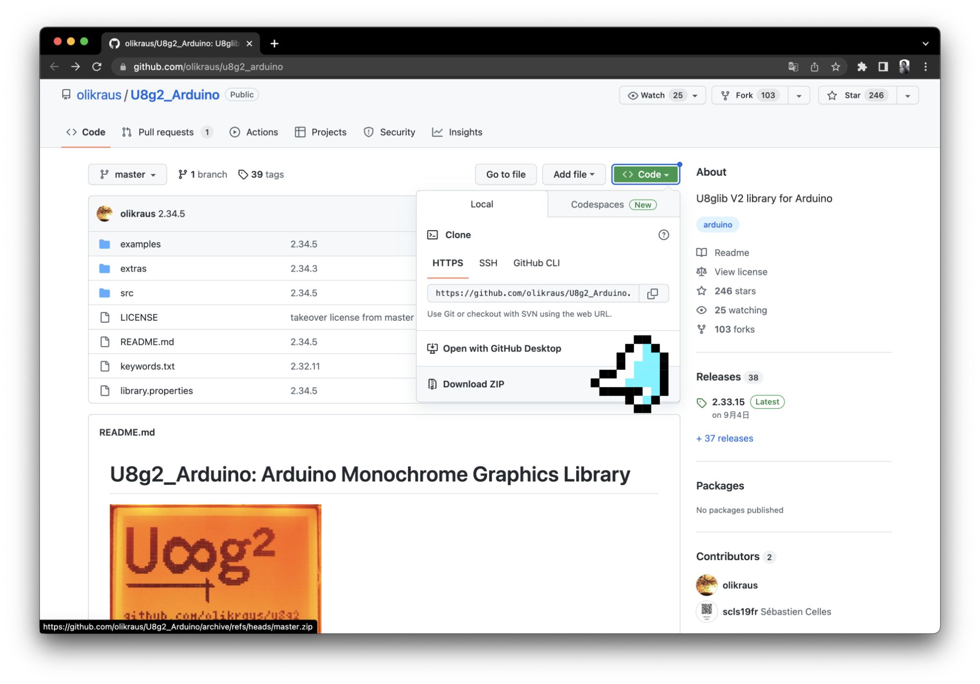980x684 pixels.
Task: Expand Fork options dropdown arrow
Action: [x=799, y=95]
